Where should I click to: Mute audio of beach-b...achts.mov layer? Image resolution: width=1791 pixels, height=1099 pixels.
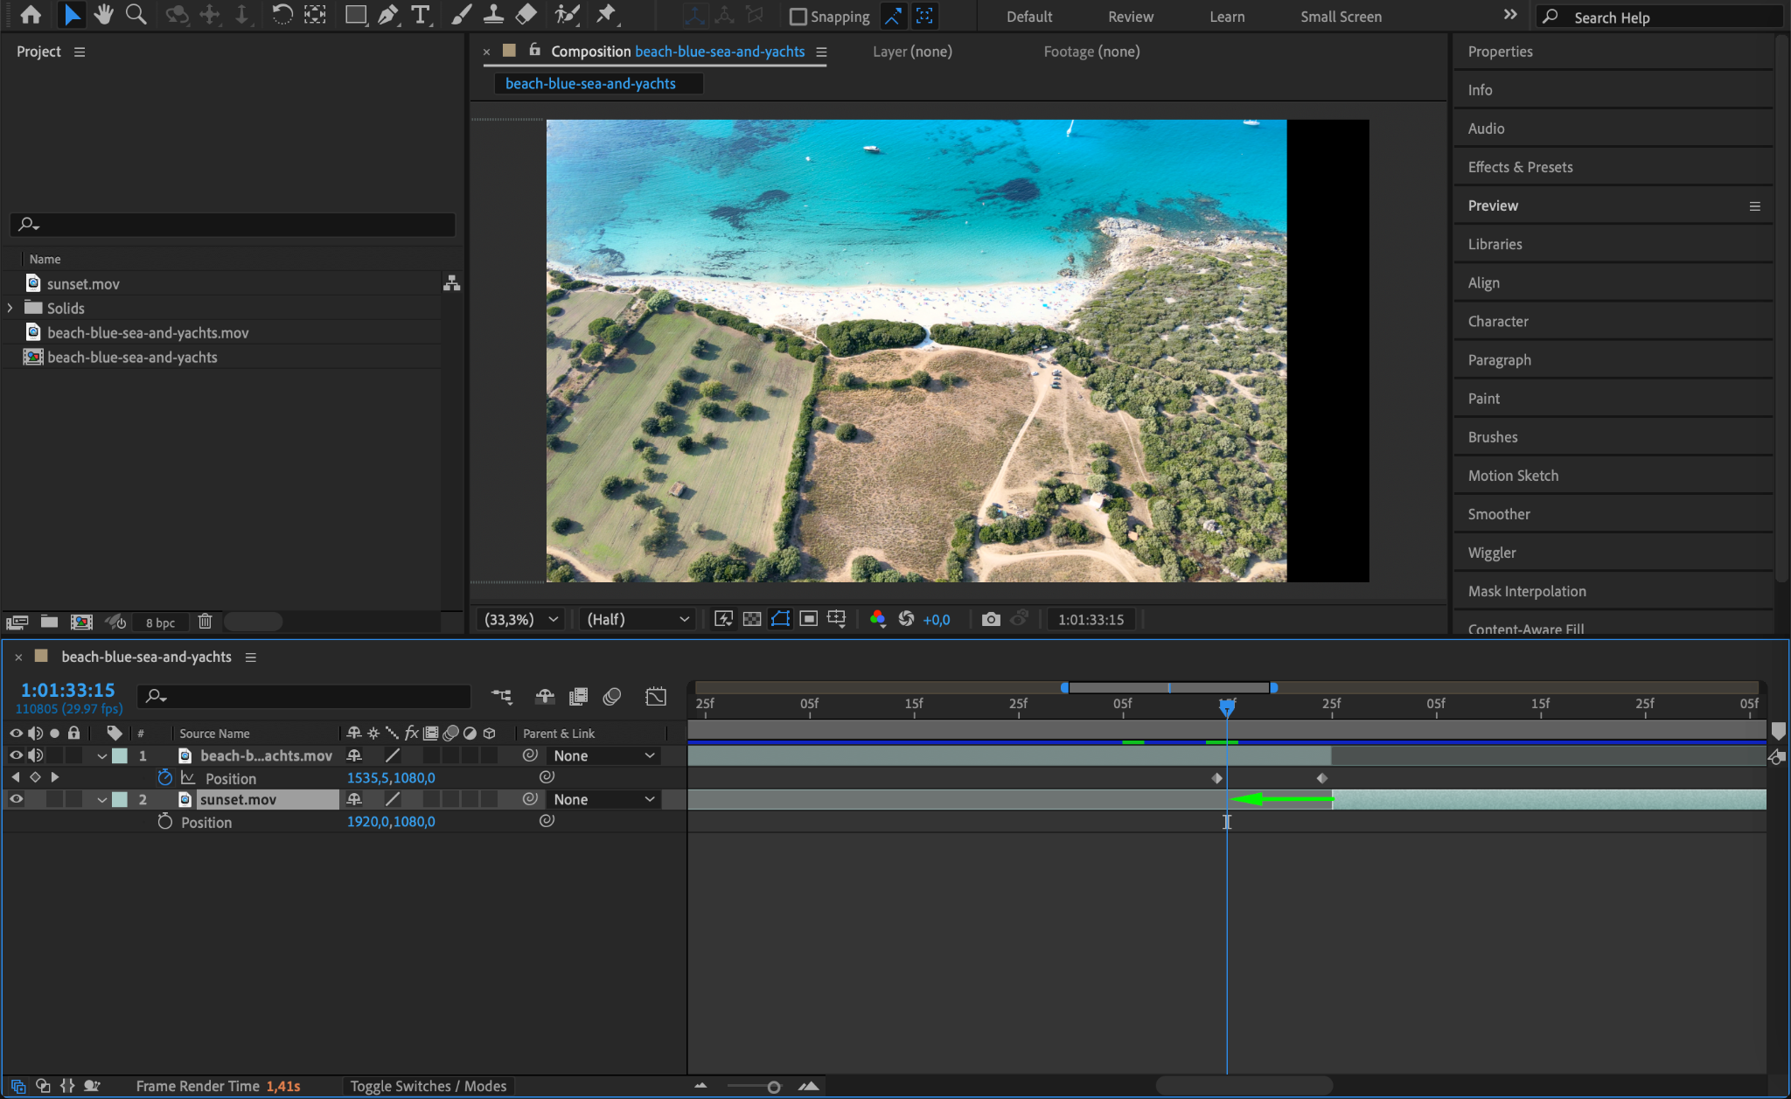click(35, 755)
